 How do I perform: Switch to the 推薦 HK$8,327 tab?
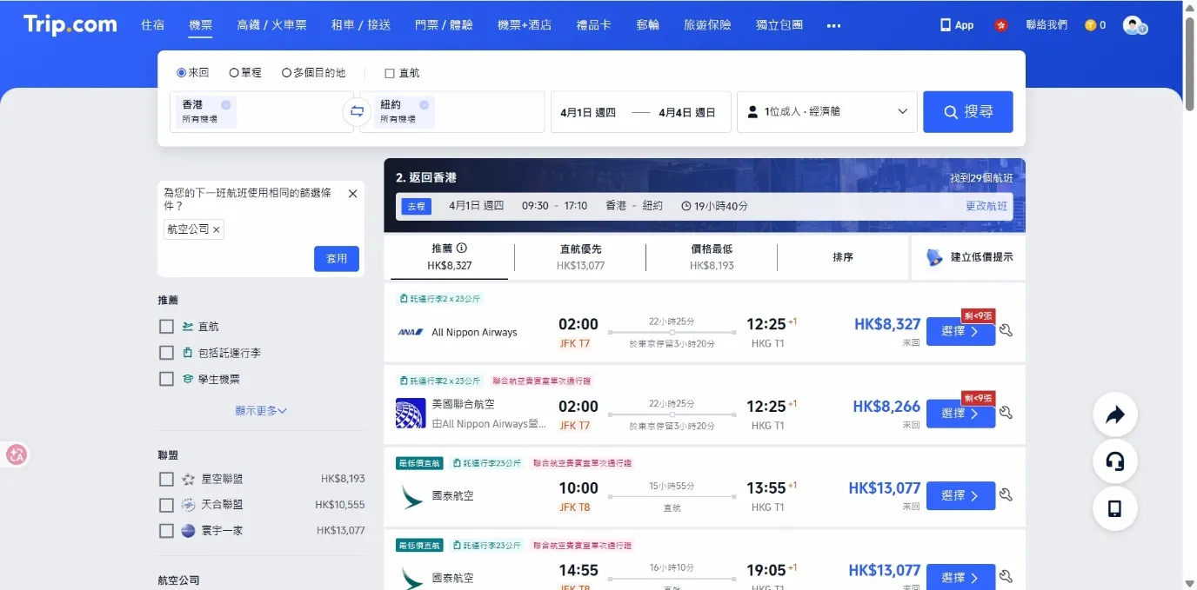click(449, 257)
